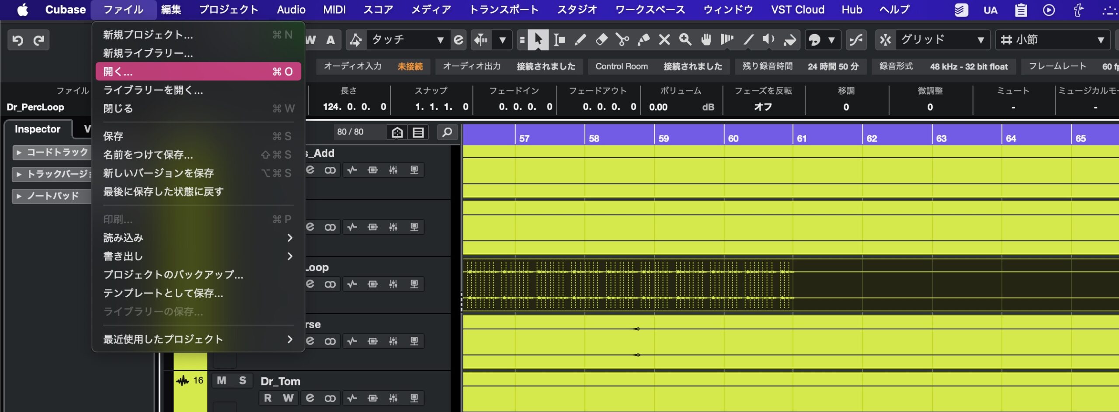Click the ボリューム value field 0.00
Image resolution: width=1119 pixels, height=412 pixels.
click(658, 107)
